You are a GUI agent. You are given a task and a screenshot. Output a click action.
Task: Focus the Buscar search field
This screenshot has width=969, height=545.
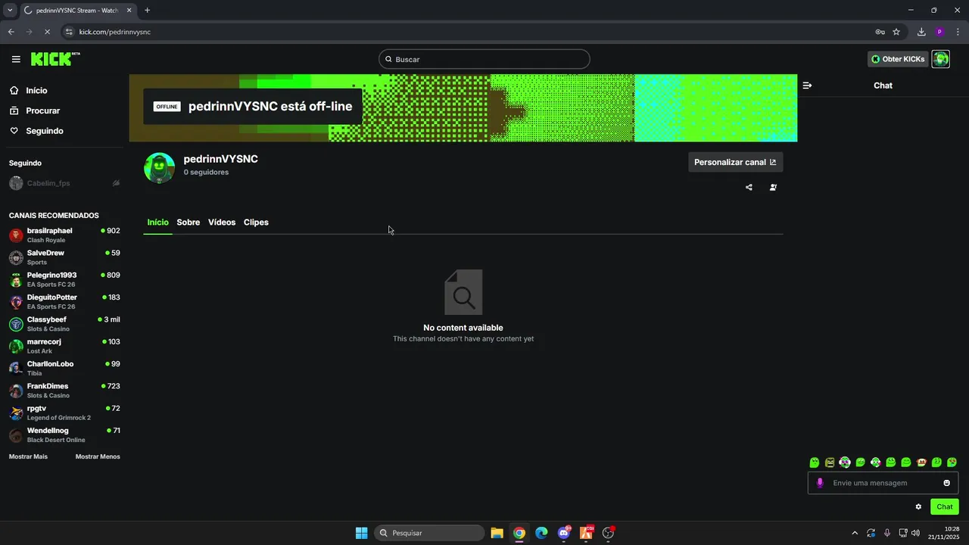click(x=484, y=59)
